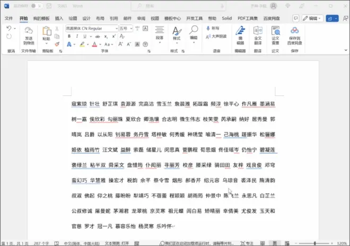Toggle Underline formatting
Screen dimensions: 350x246
pos(85,36)
